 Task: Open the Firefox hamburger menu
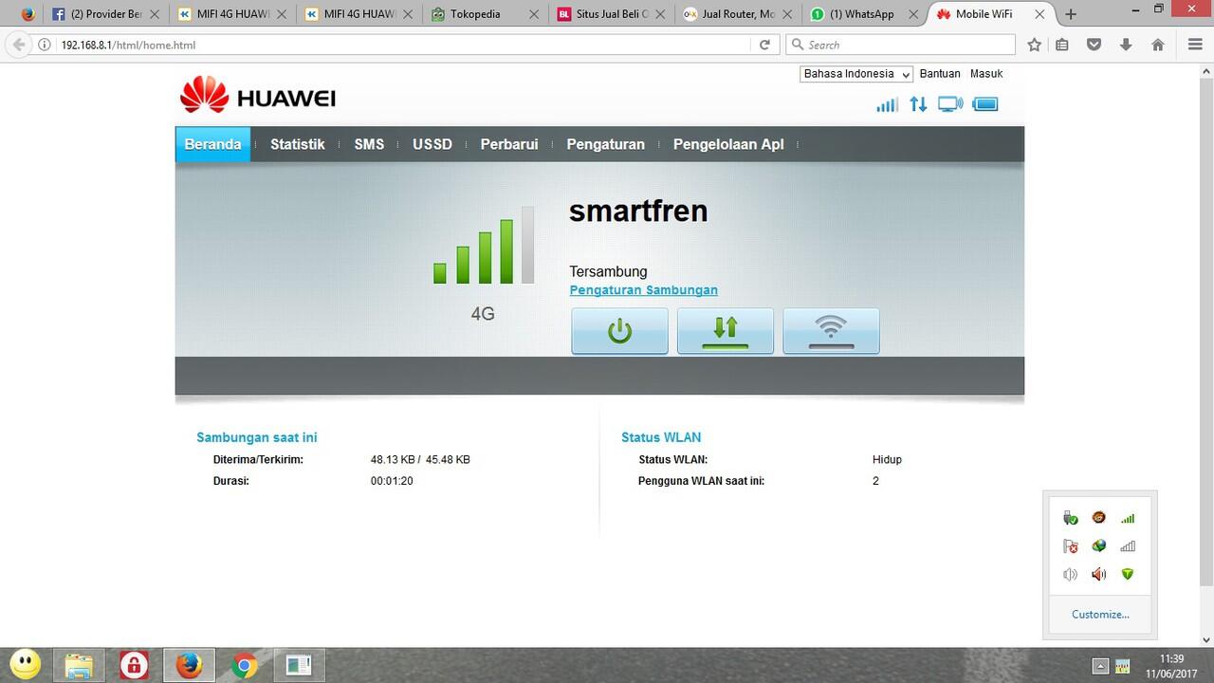click(1195, 45)
